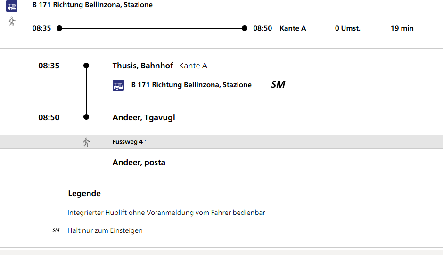Screen dimensions: 443x255
Task: Click the bus icon in the summary header
Action: point(12,6)
